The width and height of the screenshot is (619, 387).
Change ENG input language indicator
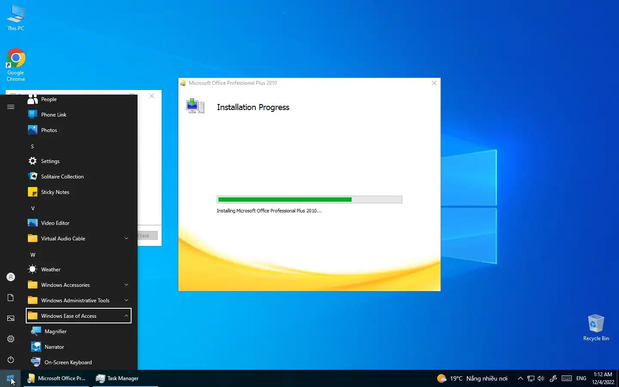tap(581, 378)
